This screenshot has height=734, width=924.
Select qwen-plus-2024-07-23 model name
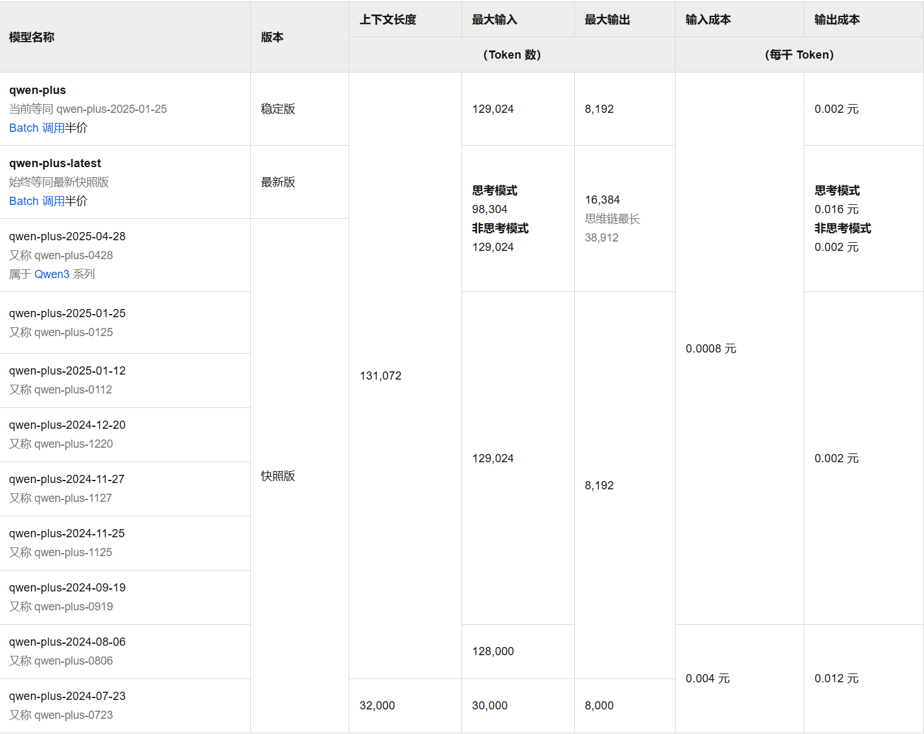click(67, 696)
